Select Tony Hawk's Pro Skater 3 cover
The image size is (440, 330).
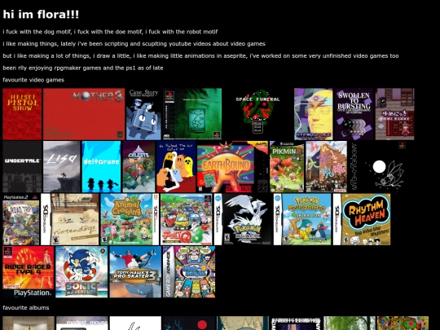[135, 272]
